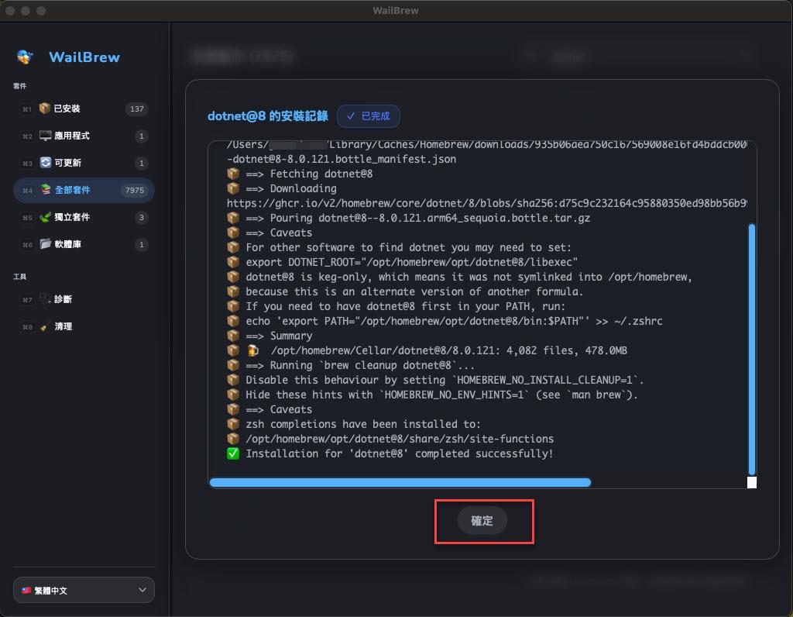Click the WailBrew whale logo icon
This screenshot has width=793, height=617.
pos(25,57)
